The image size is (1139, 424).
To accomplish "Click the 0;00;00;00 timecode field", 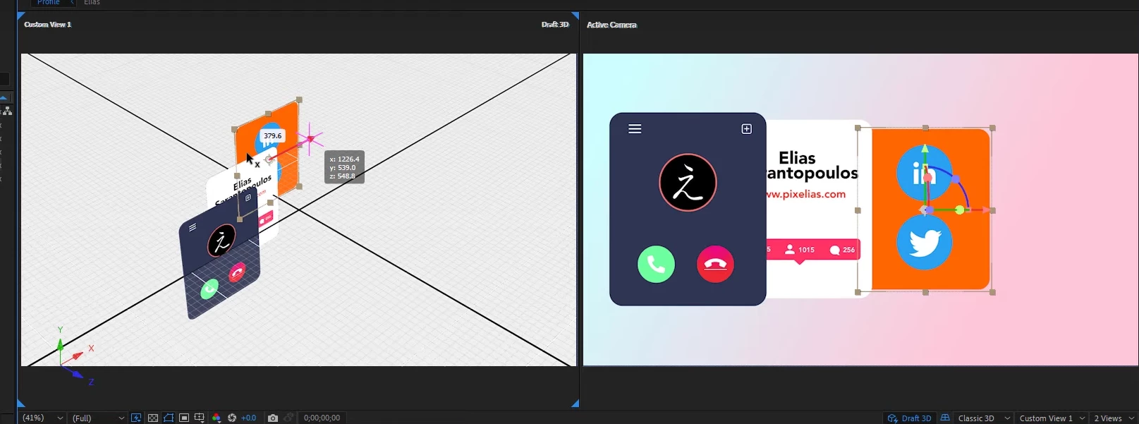I will [x=322, y=418].
